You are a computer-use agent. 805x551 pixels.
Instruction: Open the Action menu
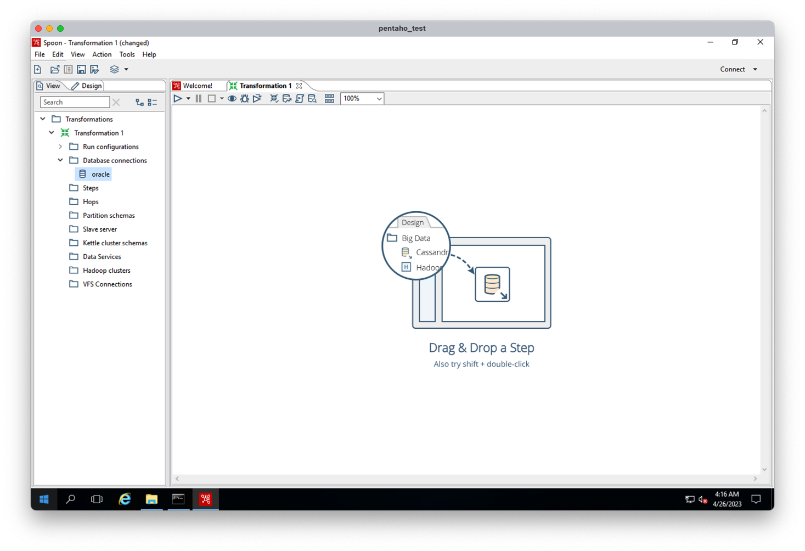pos(102,54)
